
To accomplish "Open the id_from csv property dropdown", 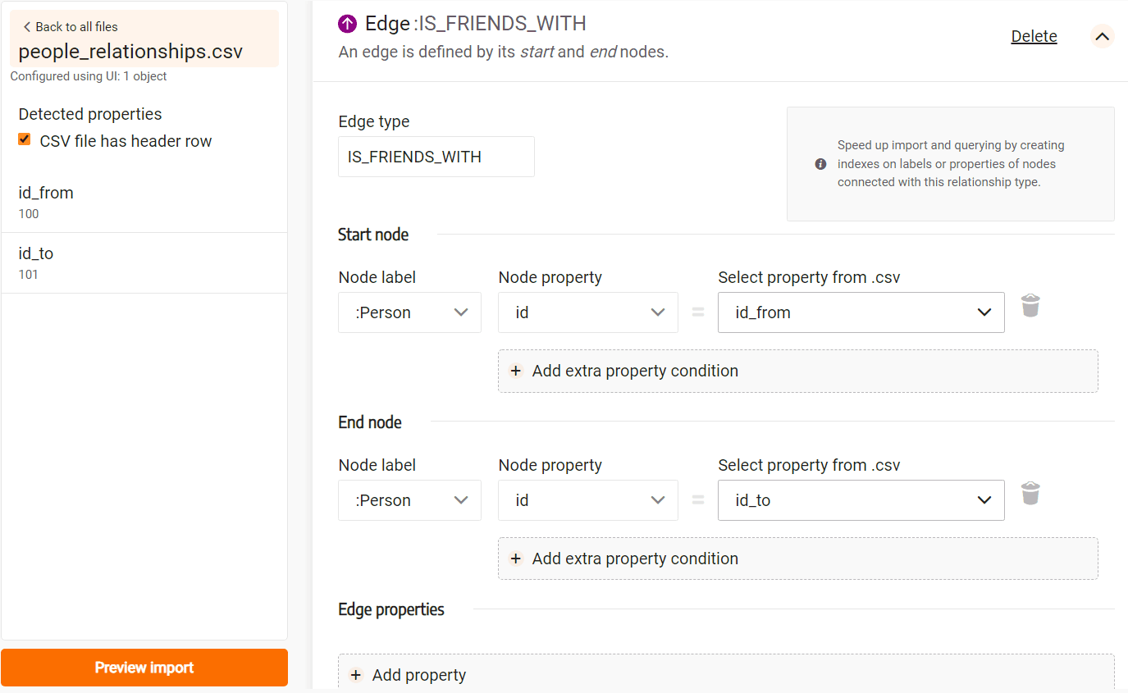I will tap(861, 312).
